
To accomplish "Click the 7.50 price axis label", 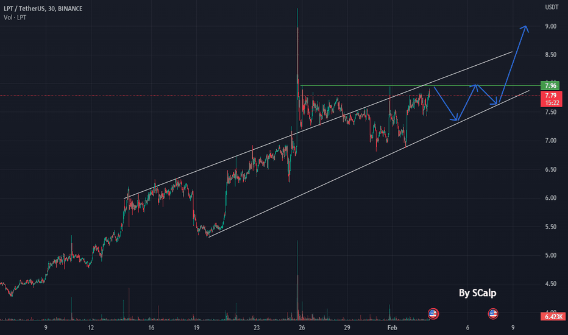I will pyautogui.click(x=550, y=112).
